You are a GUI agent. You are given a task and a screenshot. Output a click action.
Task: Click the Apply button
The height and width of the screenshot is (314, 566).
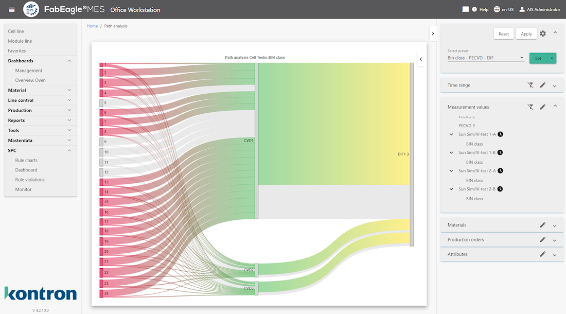tap(526, 34)
